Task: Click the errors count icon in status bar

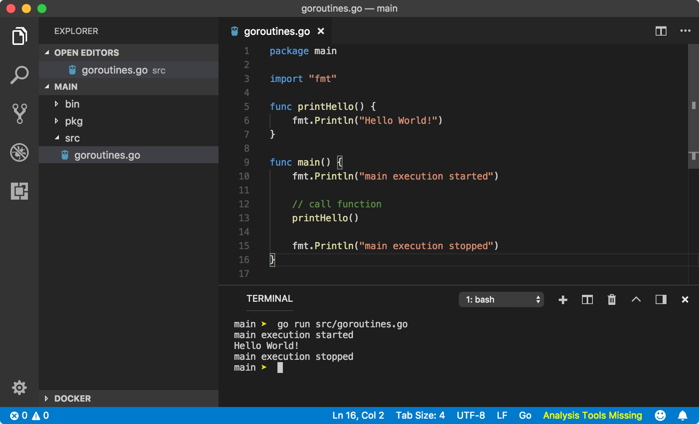Action: coord(19,416)
